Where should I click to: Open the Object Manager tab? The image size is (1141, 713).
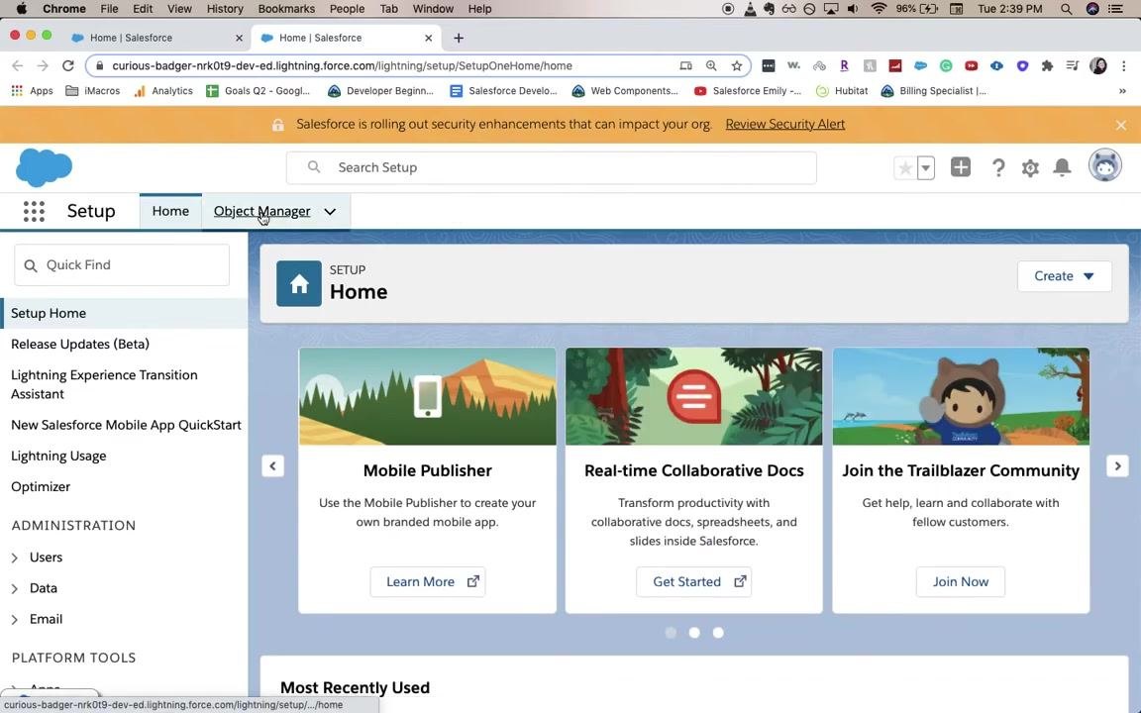261,211
